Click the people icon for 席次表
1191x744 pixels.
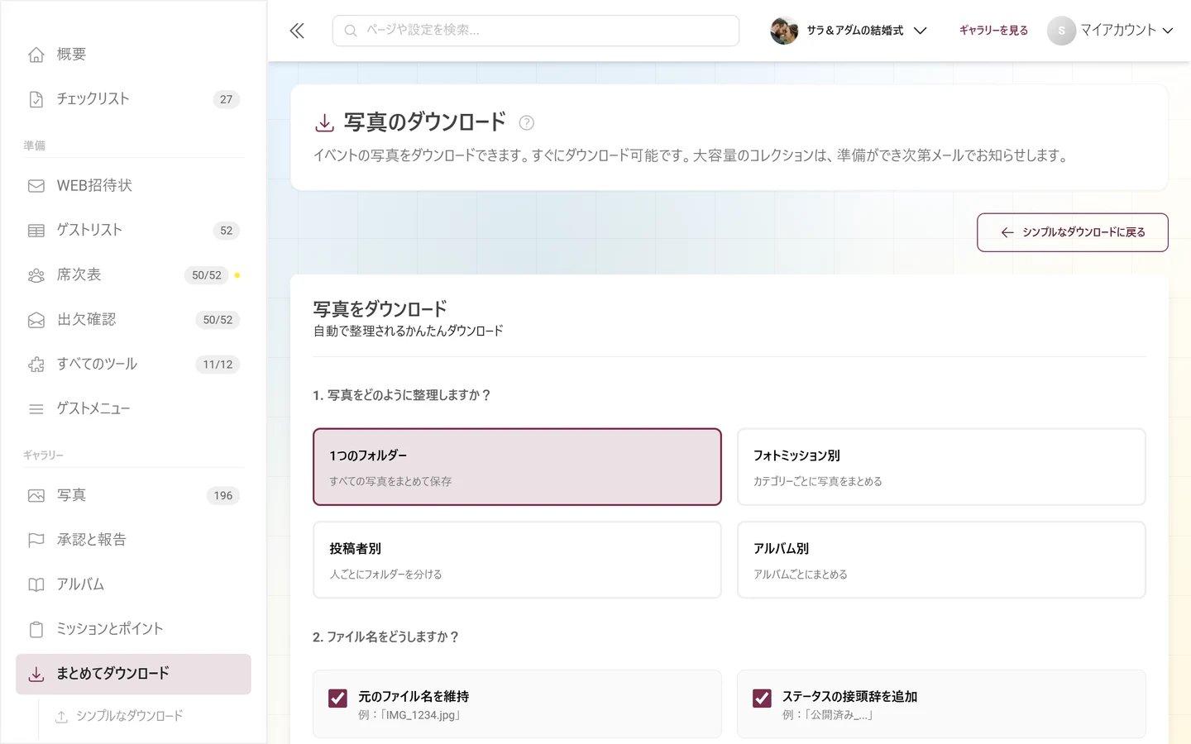pos(36,275)
